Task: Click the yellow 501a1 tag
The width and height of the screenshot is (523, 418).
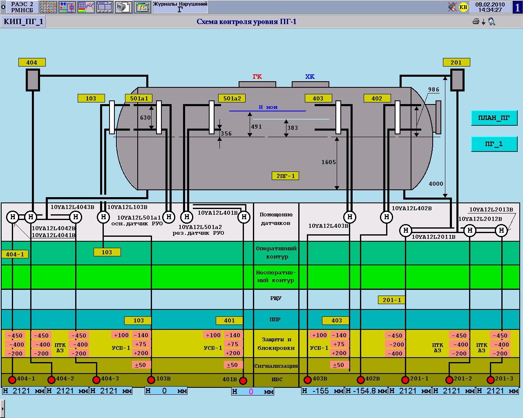Action: [139, 98]
